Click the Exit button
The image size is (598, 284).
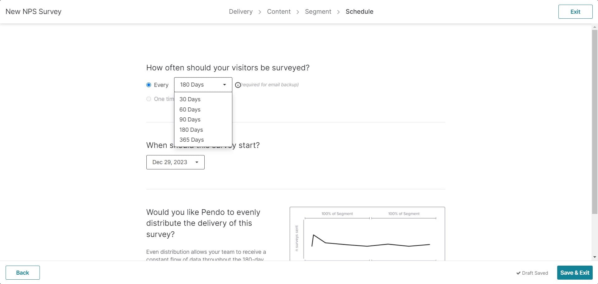575,12
